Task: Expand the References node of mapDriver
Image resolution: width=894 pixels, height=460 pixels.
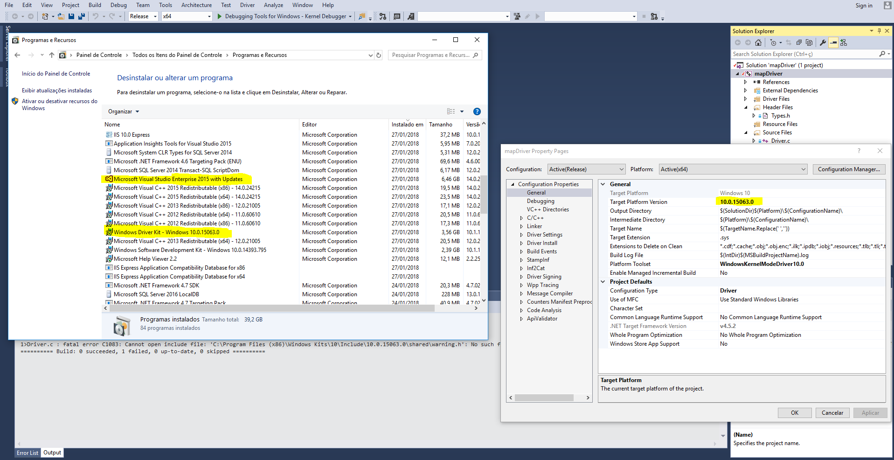Action: tap(746, 82)
